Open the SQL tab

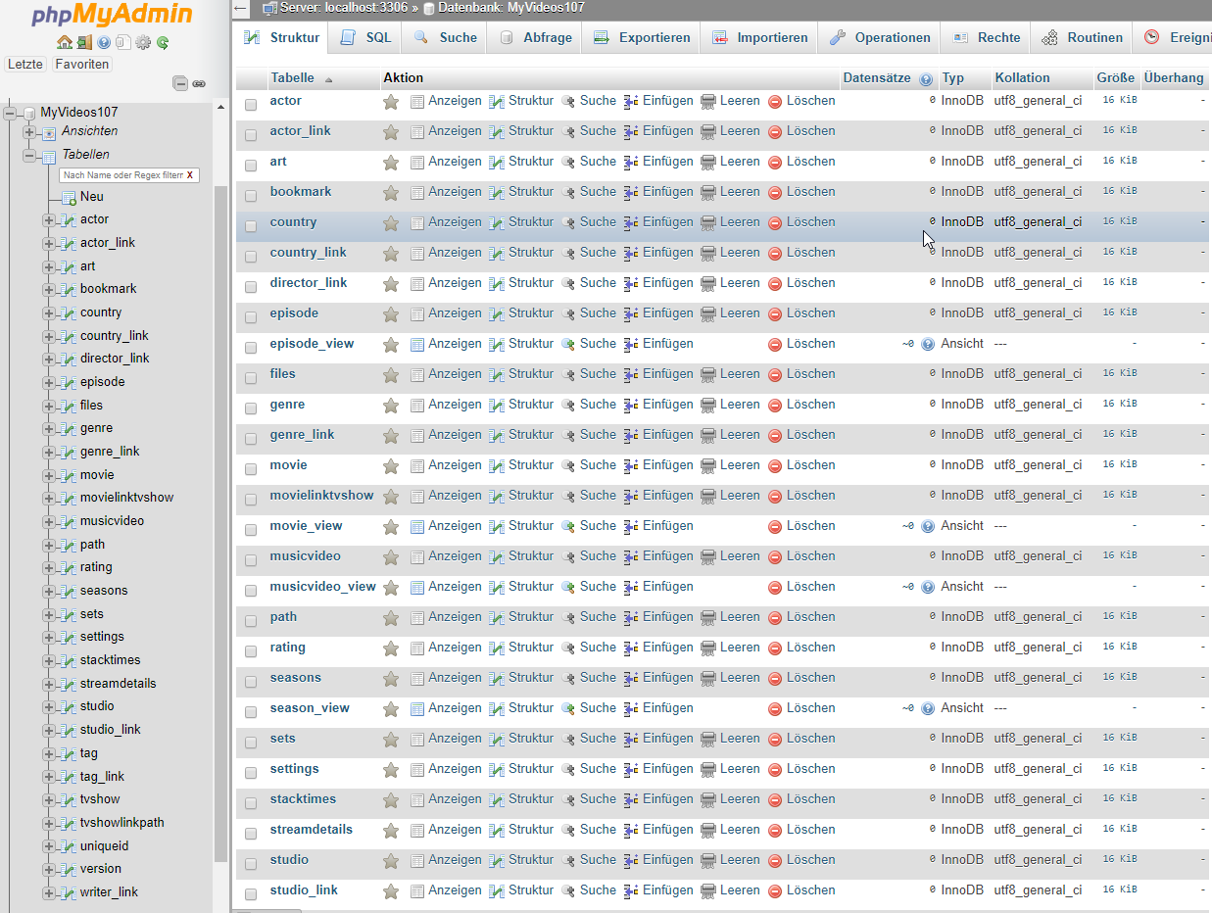(364, 37)
